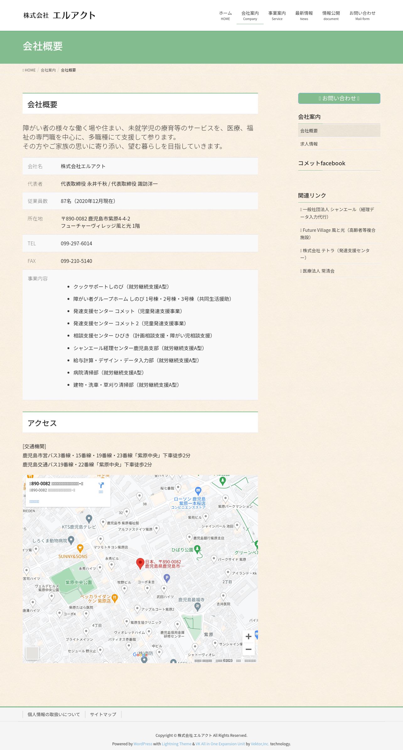Click the KTS鹿児島テレビ map marker

pos(89,519)
